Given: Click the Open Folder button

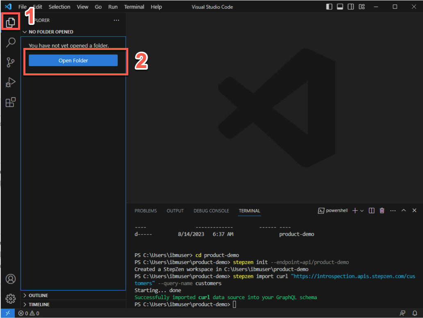Looking at the screenshot, I should click(x=73, y=61).
